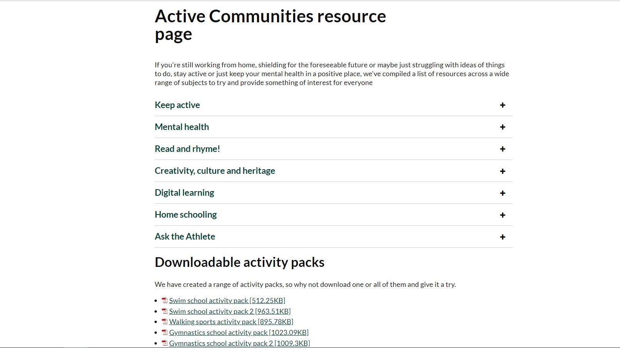The height and width of the screenshot is (348, 620).
Task: Expand the Keep active section heading
Action: 177,105
